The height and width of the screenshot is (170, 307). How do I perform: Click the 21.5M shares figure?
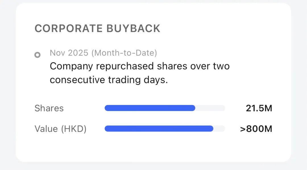[259, 108]
